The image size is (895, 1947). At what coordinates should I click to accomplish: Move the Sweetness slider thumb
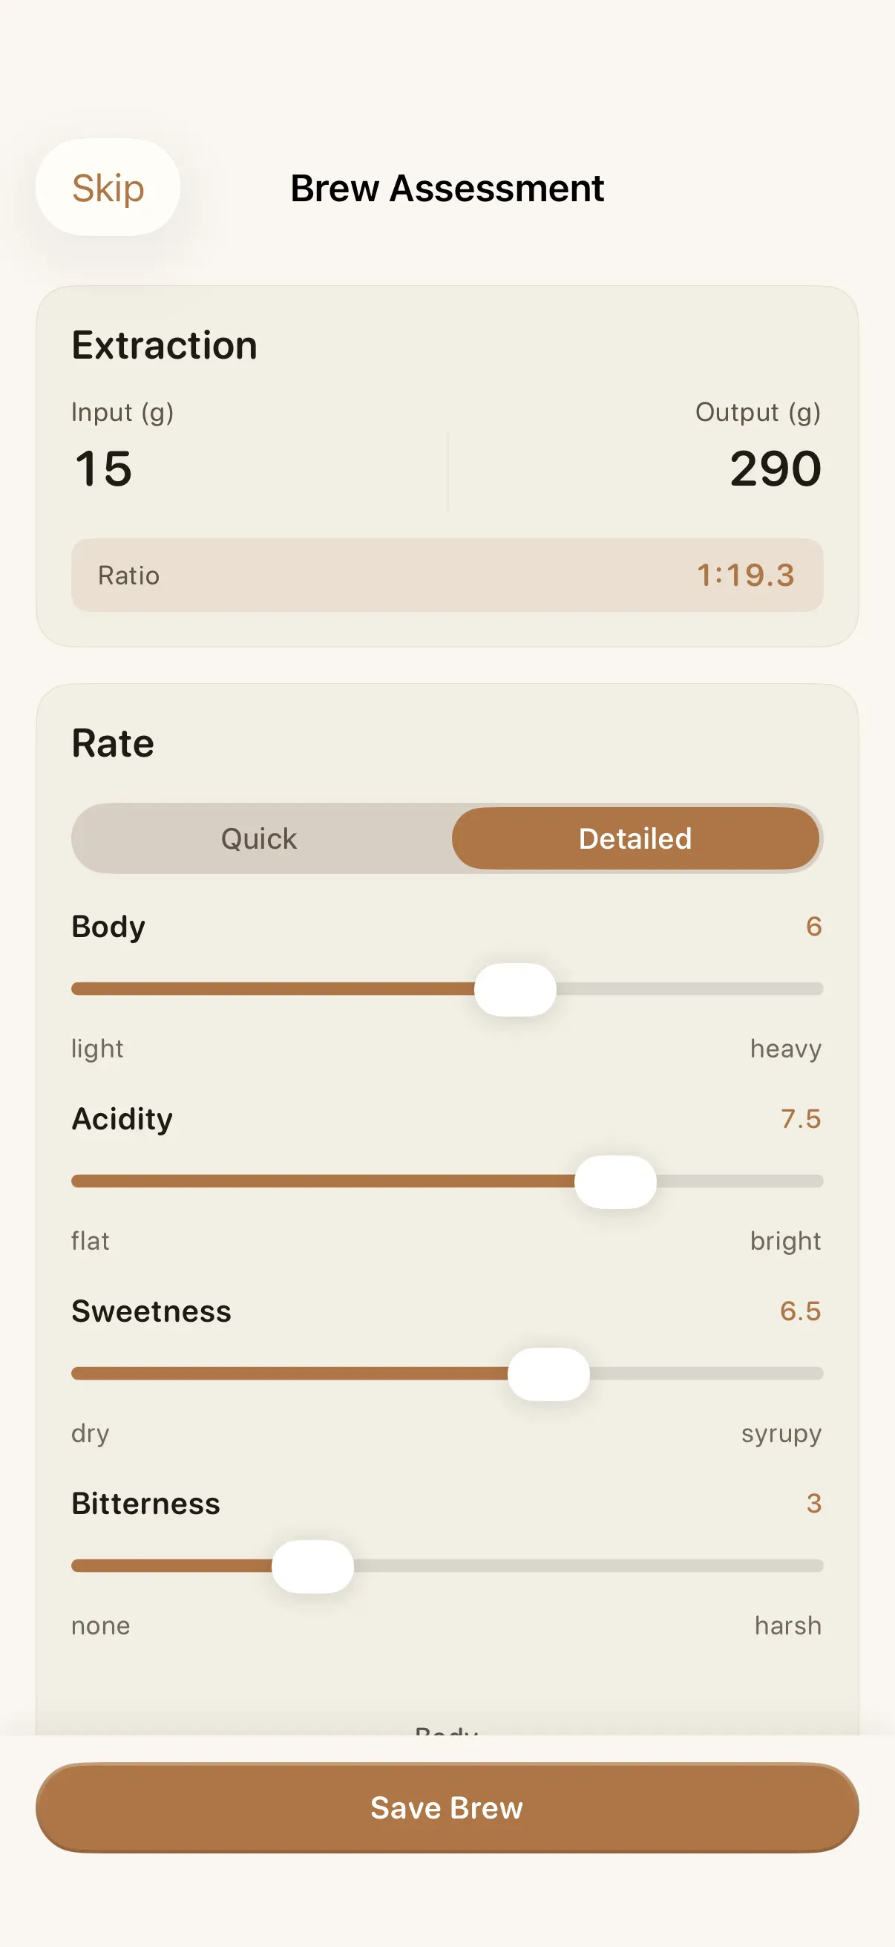[x=551, y=1374]
